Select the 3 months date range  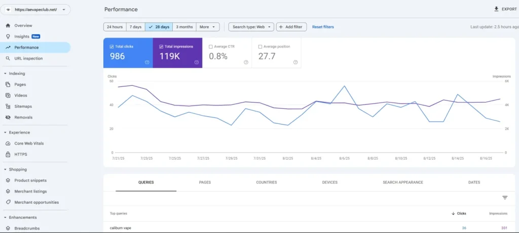click(x=184, y=27)
